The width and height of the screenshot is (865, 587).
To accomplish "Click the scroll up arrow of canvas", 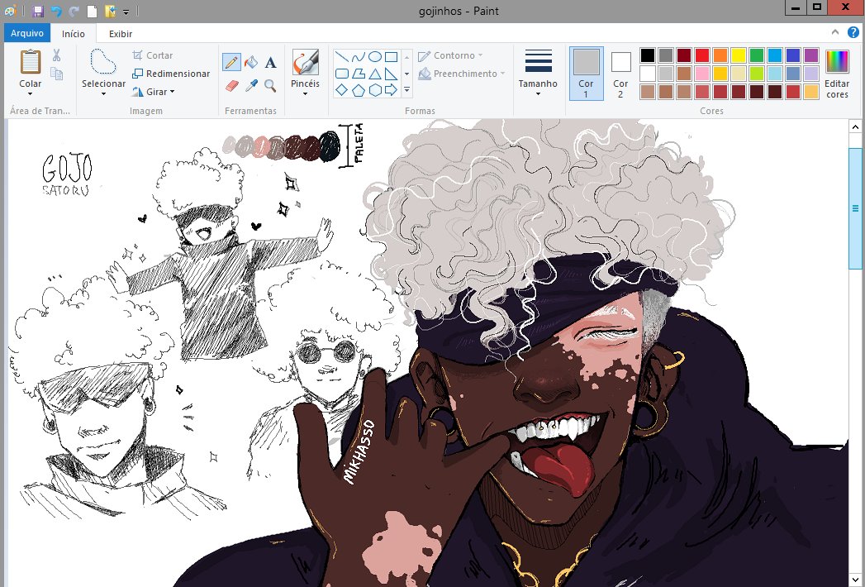I will (855, 127).
